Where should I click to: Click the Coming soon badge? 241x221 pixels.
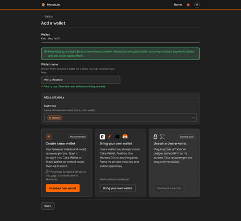click(187, 137)
